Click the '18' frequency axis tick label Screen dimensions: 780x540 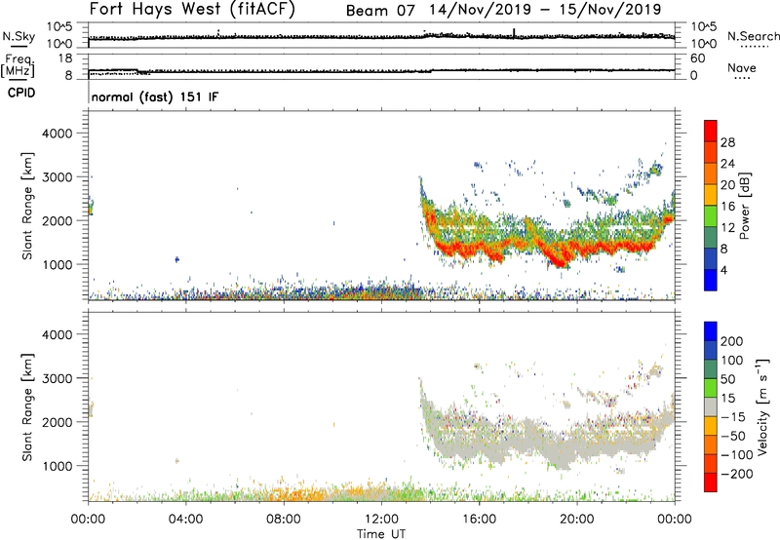point(65,58)
